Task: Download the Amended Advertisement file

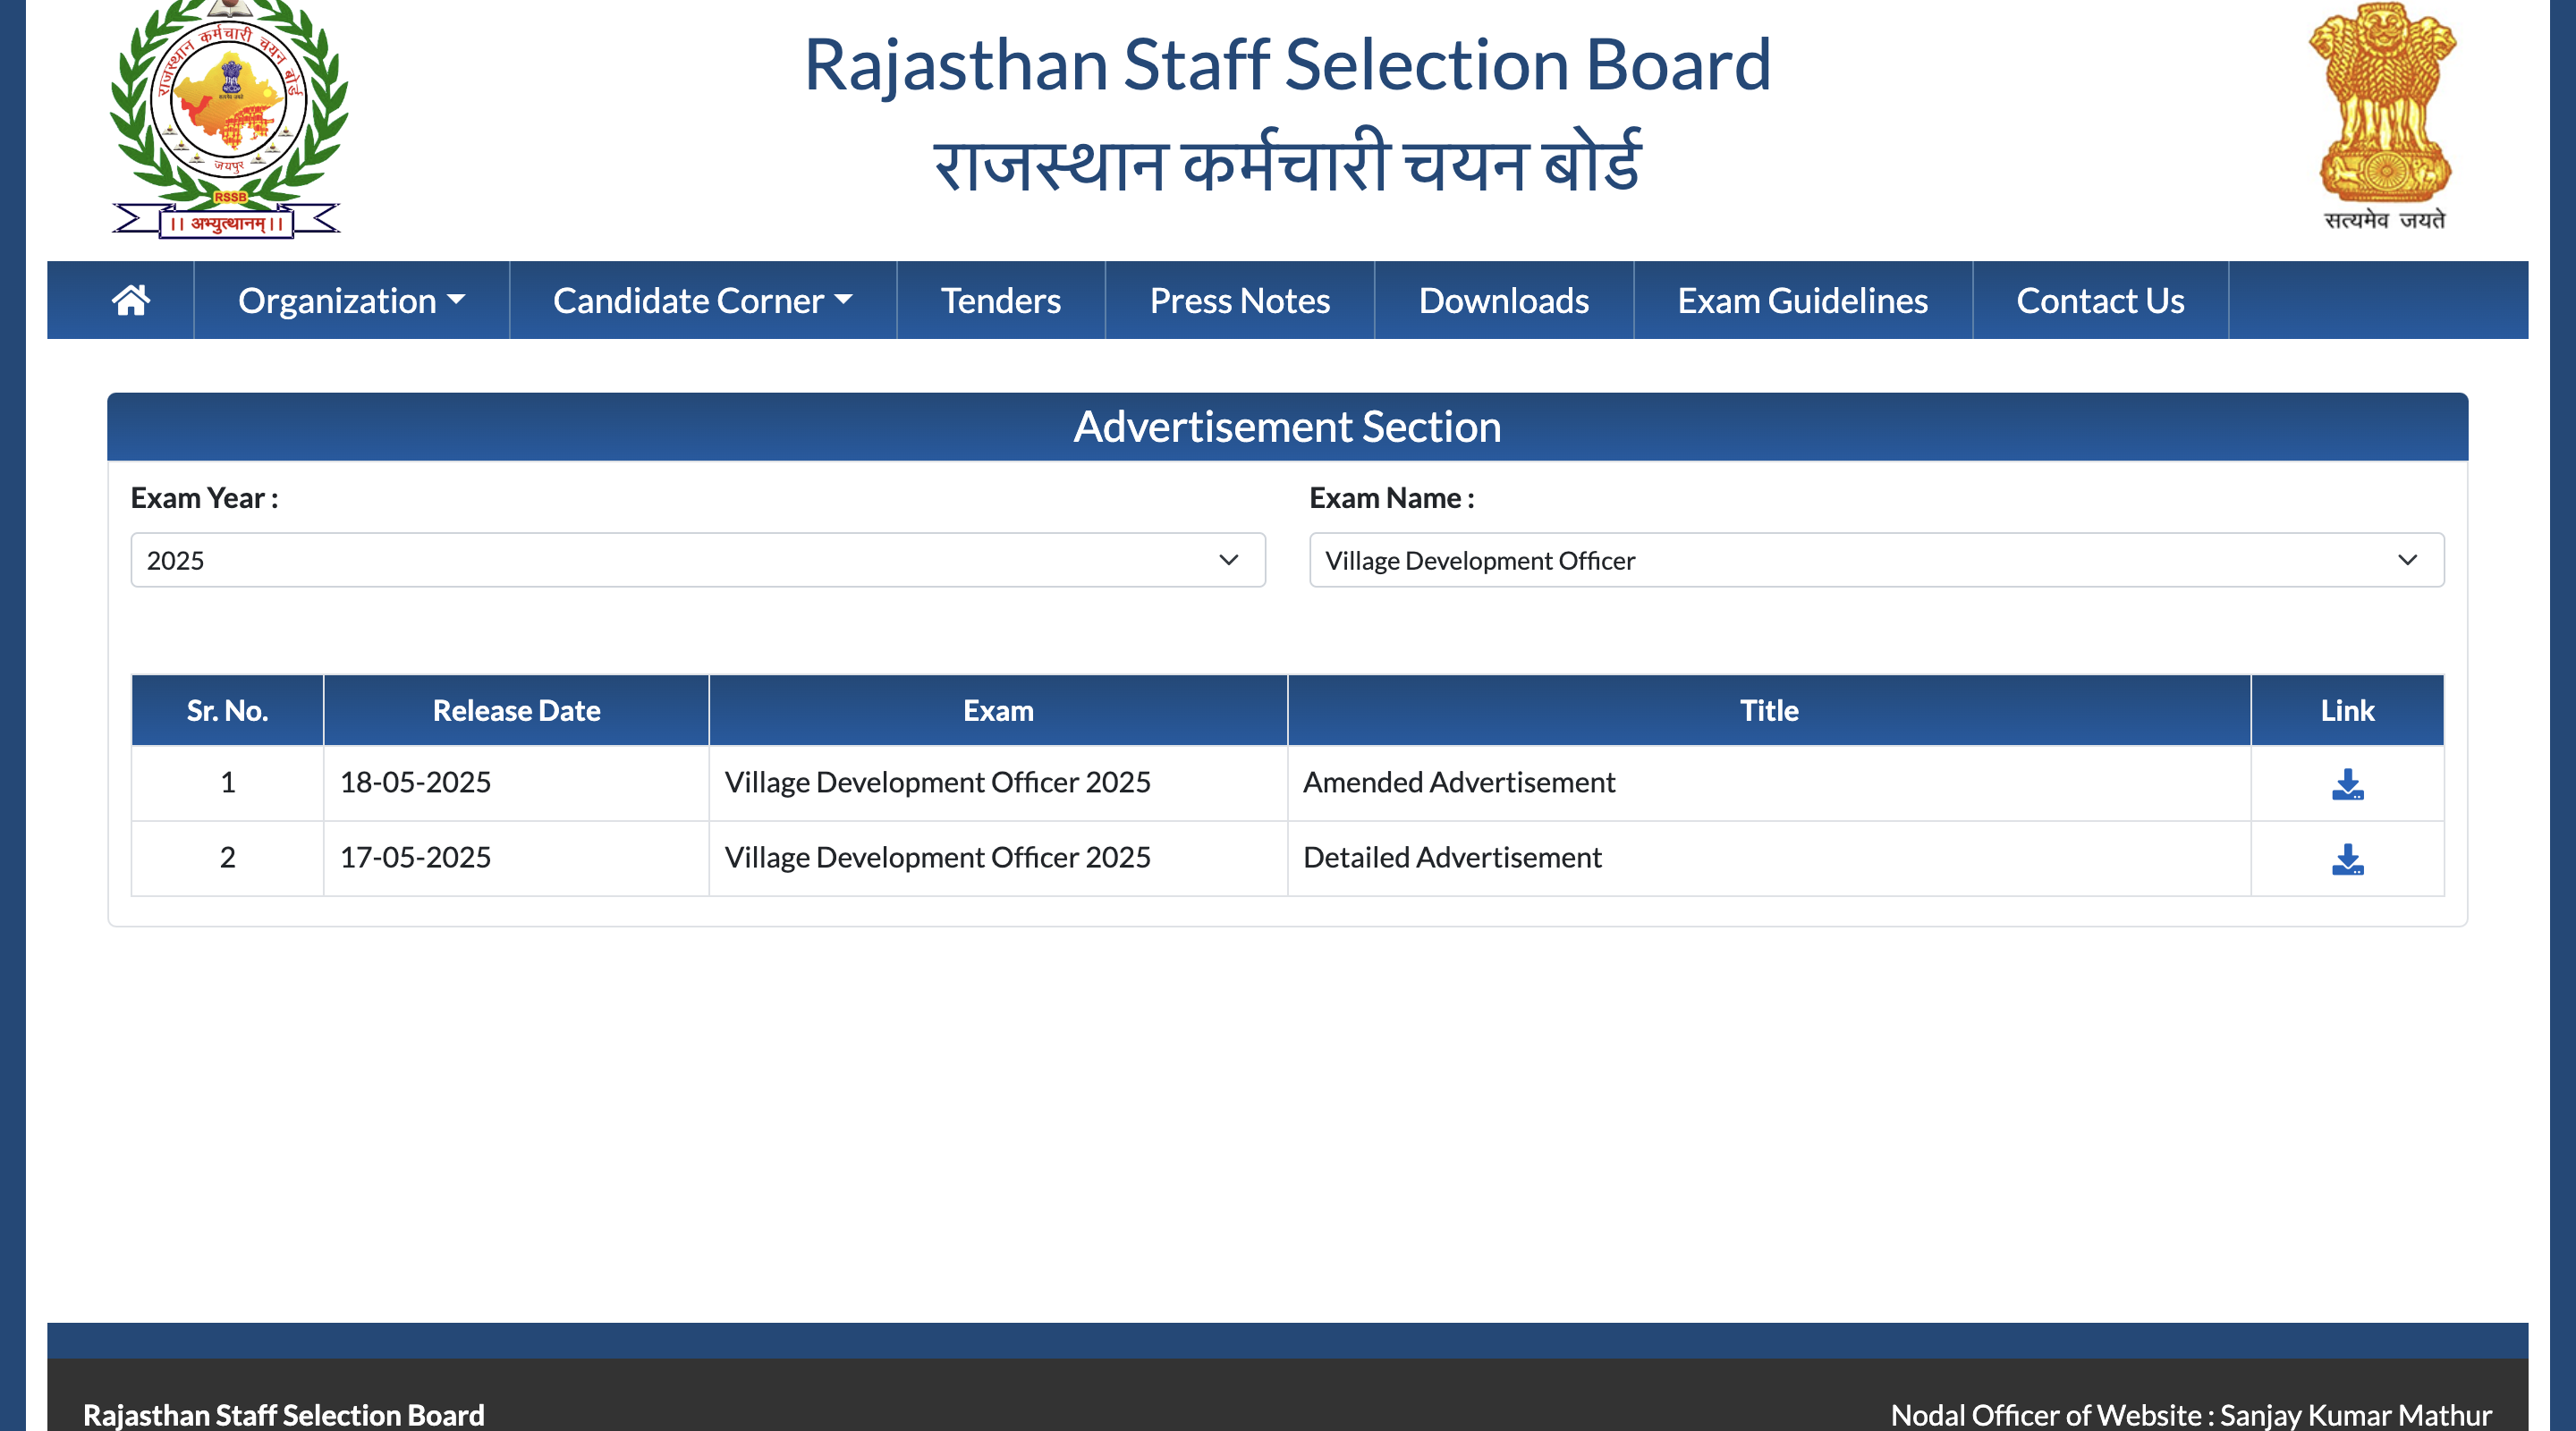Action: [x=2347, y=784]
